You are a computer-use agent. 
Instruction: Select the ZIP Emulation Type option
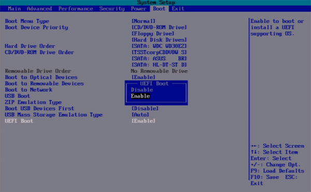tap(33, 102)
